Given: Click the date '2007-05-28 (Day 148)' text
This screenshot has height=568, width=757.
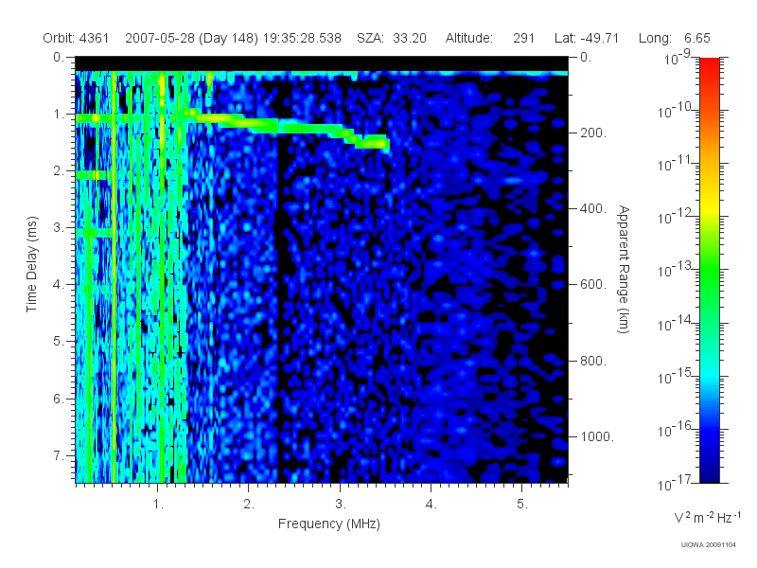Looking at the screenshot, I should pos(192,38).
